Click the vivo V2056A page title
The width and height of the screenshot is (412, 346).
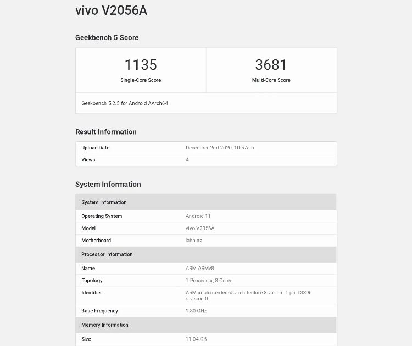pyautogui.click(x=111, y=11)
